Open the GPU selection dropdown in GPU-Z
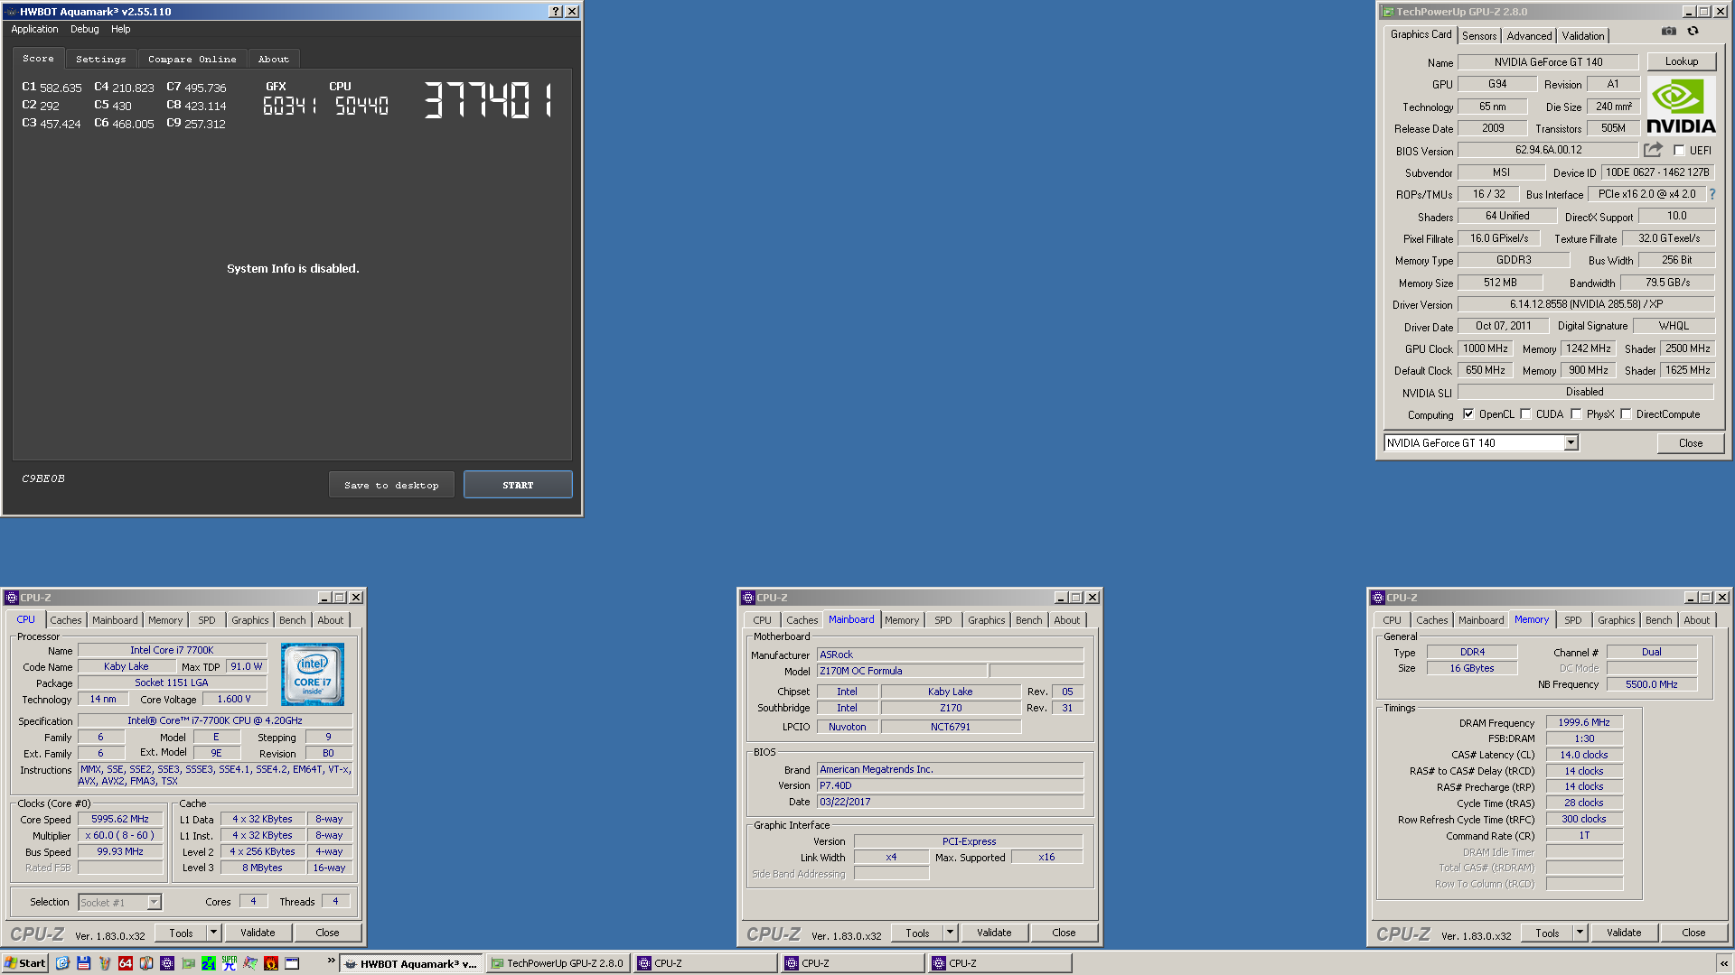 click(x=1571, y=442)
